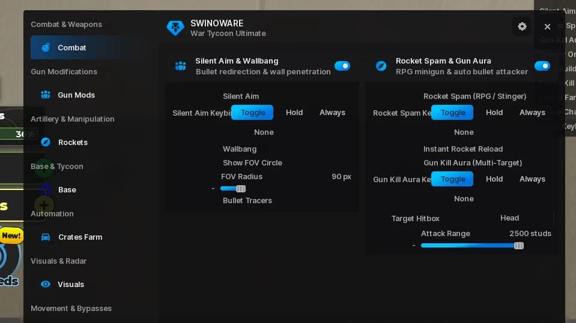576x323 pixels.
Task: Set Gun Kill Aura keybind mode to Hold
Action: click(494, 179)
